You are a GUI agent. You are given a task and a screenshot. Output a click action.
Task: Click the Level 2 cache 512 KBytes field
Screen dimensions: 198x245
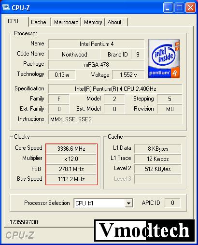[x=158, y=169]
